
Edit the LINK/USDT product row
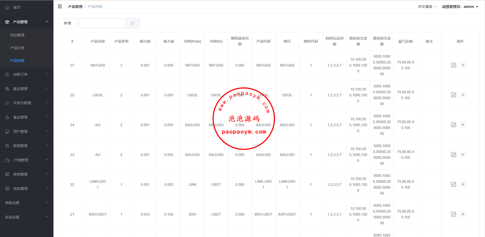click(453, 185)
